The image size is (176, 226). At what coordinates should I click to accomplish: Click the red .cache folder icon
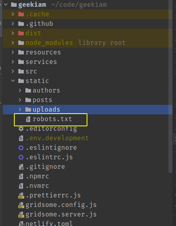[21, 14]
